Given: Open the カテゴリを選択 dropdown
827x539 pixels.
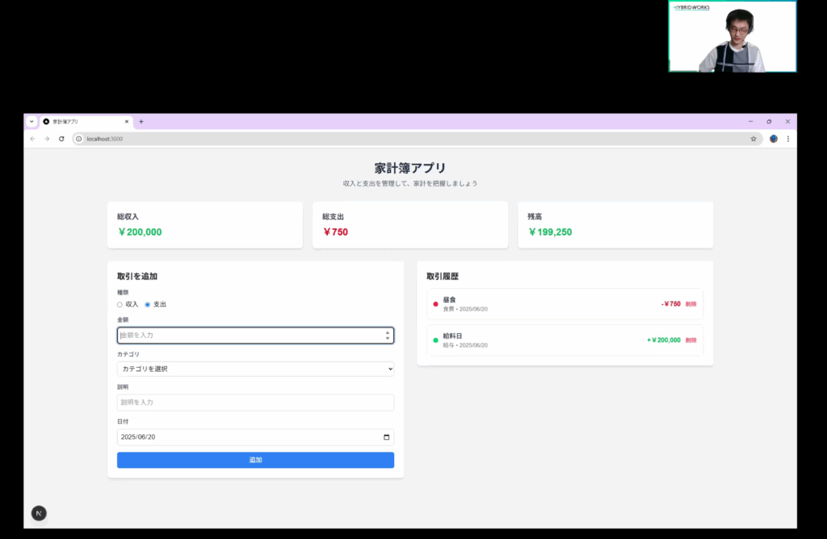Looking at the screenshot, I should click(x=255, y=369).
